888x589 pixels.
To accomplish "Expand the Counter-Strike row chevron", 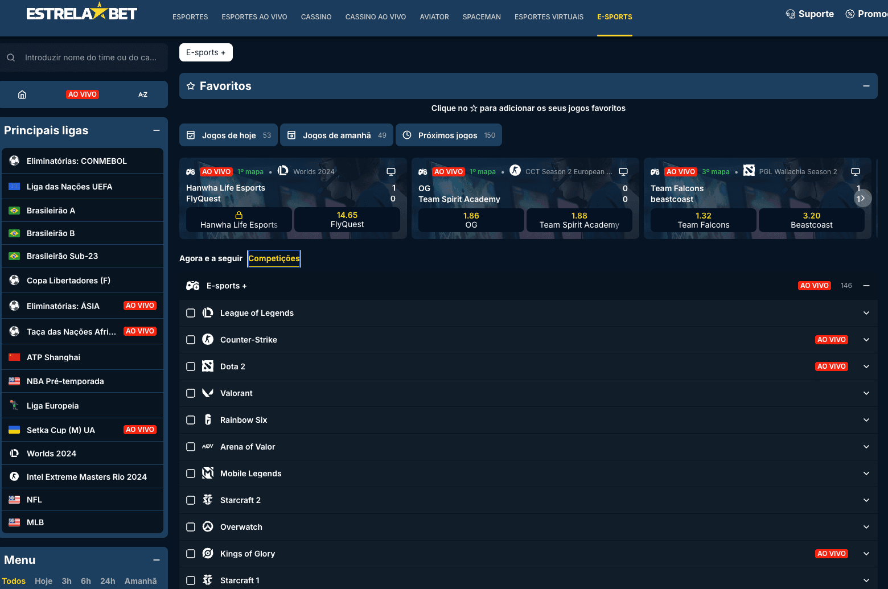I will 866,340.
